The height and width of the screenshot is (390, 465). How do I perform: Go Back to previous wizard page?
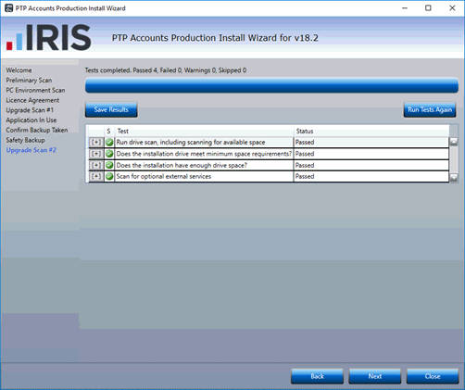(x=317, y=376)
